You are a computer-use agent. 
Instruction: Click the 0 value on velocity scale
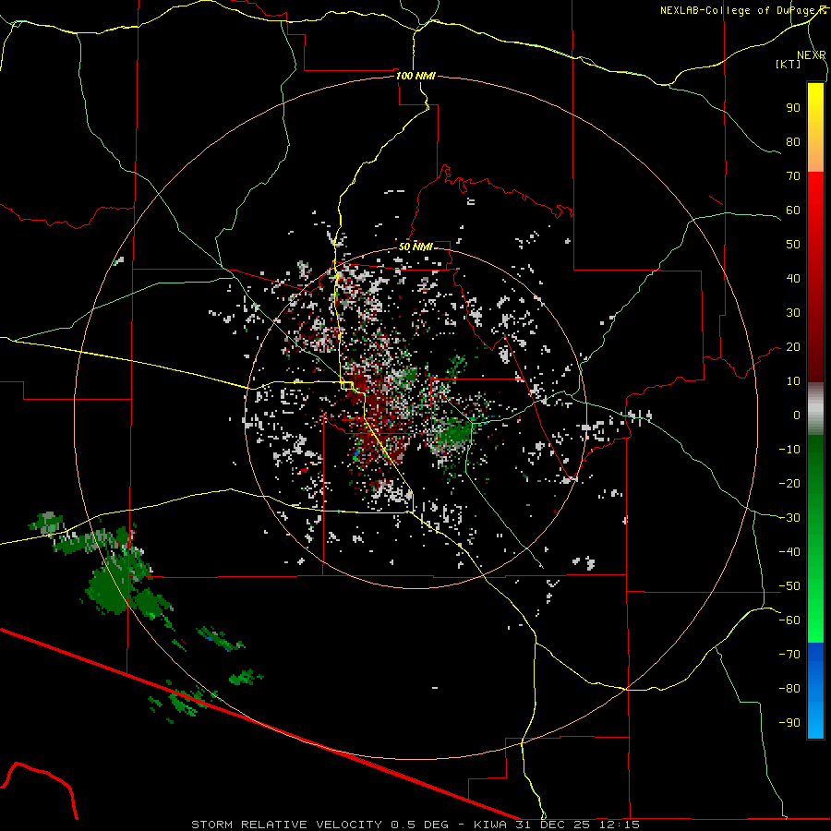797,415
